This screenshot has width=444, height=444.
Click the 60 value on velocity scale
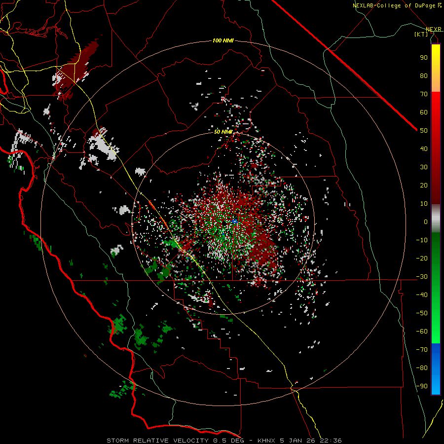[x=424, y=112]
